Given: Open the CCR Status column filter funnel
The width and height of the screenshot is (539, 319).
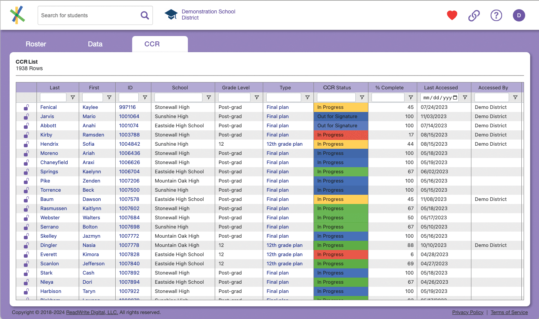Looking at the screenshot, I should point(362,97).
